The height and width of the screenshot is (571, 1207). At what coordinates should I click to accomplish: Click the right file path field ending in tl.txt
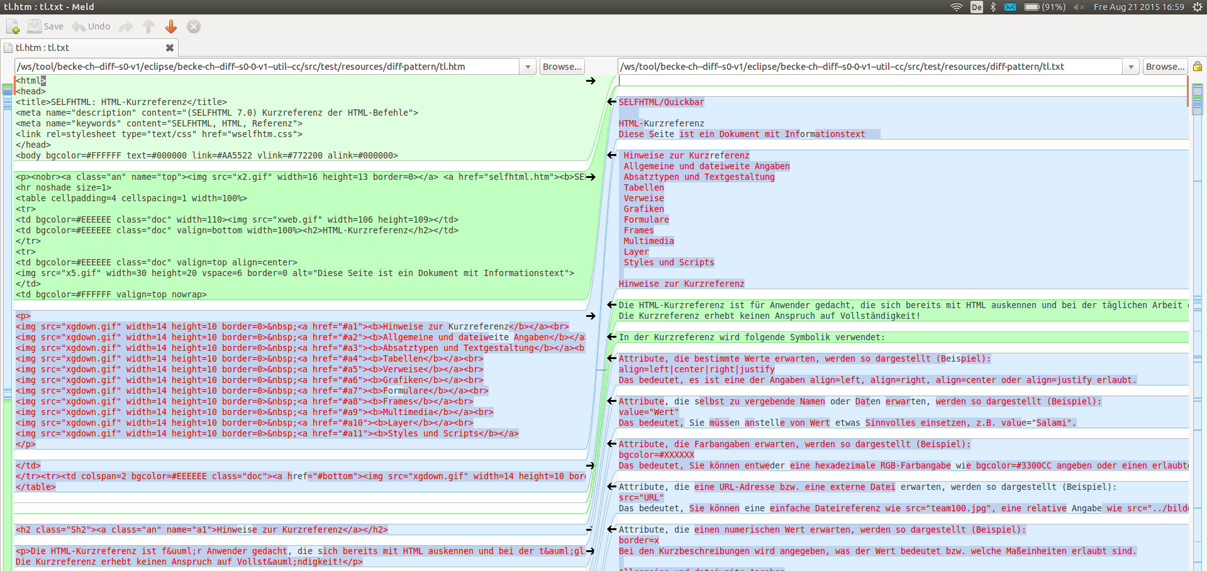[x=870, y=67]
